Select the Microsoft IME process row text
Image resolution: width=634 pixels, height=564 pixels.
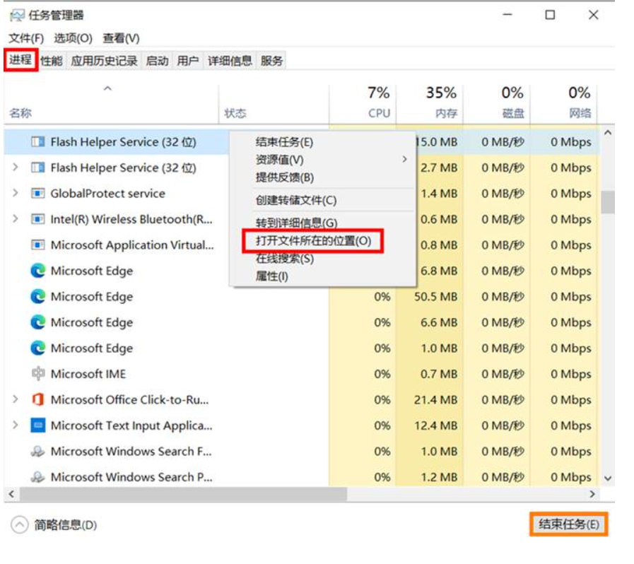88,374
